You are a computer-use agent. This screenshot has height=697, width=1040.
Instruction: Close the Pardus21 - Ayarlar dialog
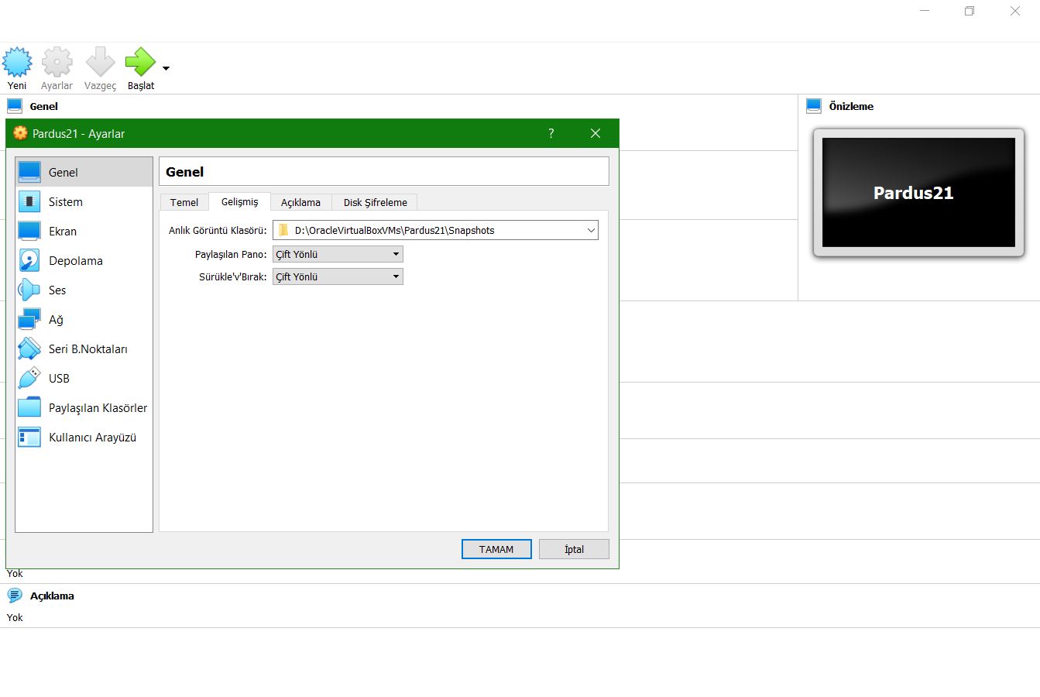pos(596,133)
